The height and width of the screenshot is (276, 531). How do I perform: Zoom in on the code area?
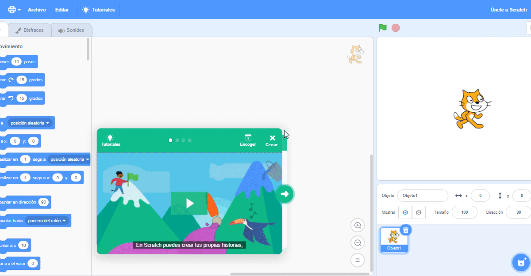tap(358, 225)
